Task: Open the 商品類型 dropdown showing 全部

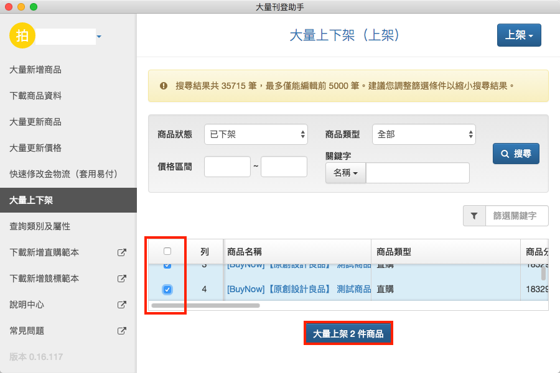Action: pos(424,134)
